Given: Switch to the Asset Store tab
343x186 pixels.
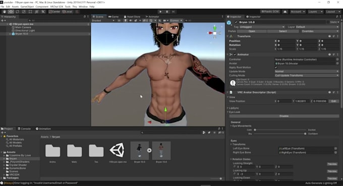Looking at the screenshot, I should (132, 17).
